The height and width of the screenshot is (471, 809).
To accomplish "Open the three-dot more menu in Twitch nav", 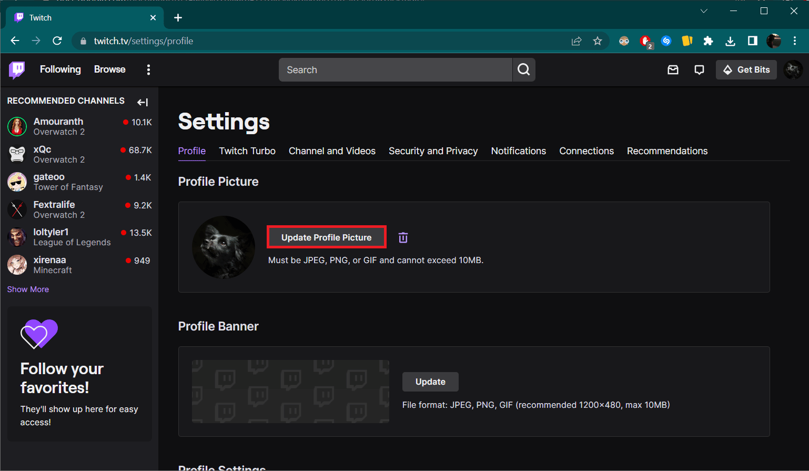I will click(148, 69).
